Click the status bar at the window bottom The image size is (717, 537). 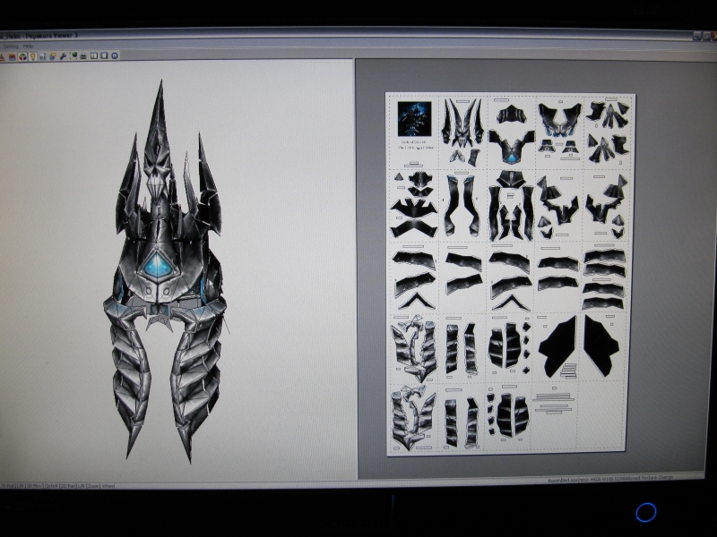pos(269,483)
